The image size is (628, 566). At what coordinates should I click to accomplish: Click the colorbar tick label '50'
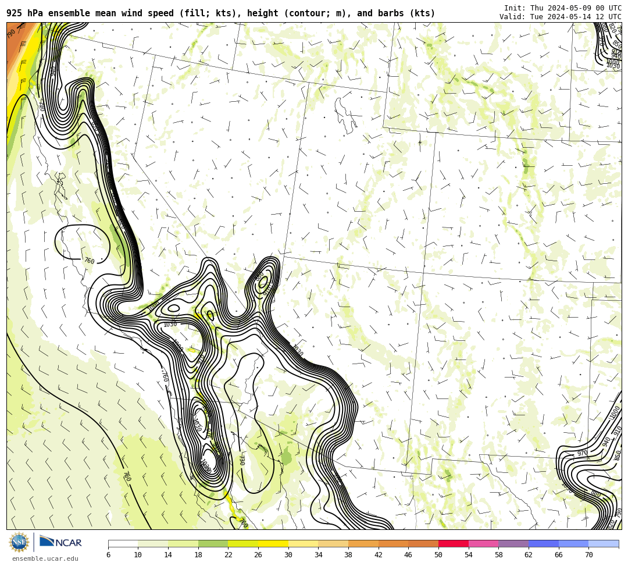coord(438,555)
